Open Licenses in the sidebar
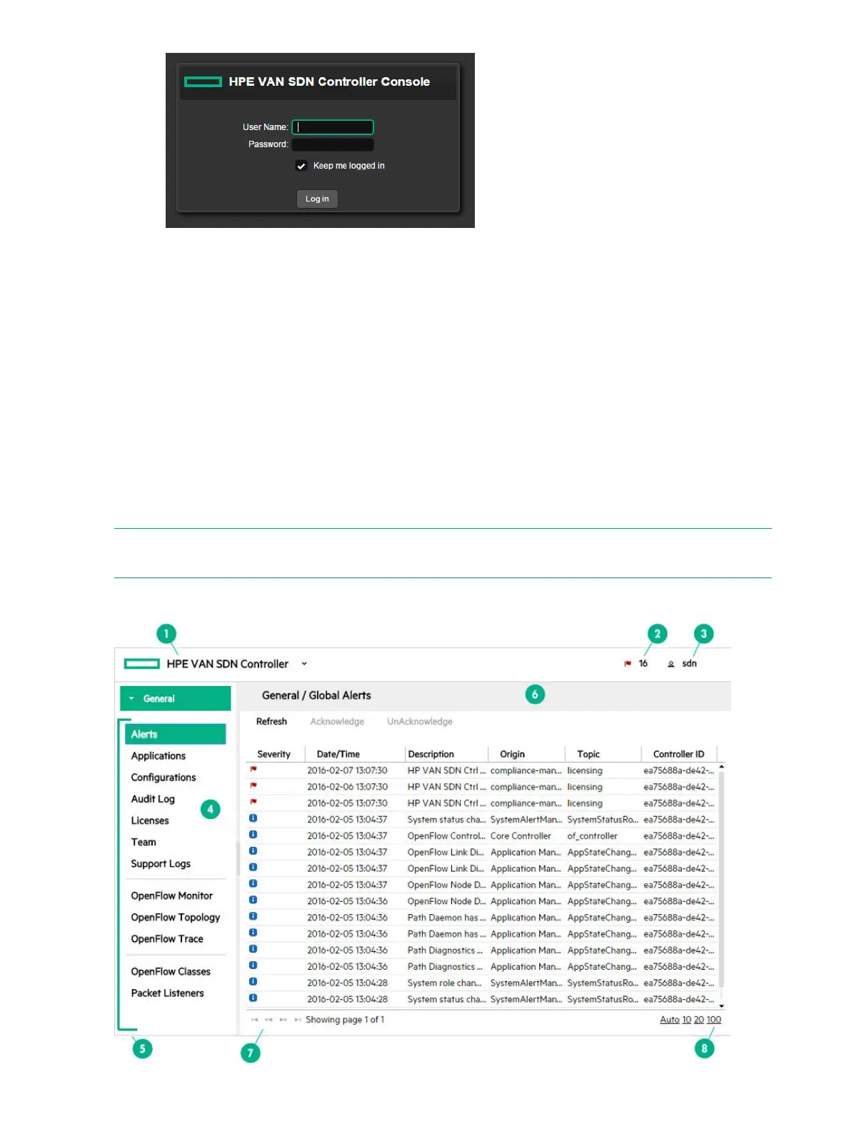This screenshot has width=849, height=1132. tap(149, 820)
